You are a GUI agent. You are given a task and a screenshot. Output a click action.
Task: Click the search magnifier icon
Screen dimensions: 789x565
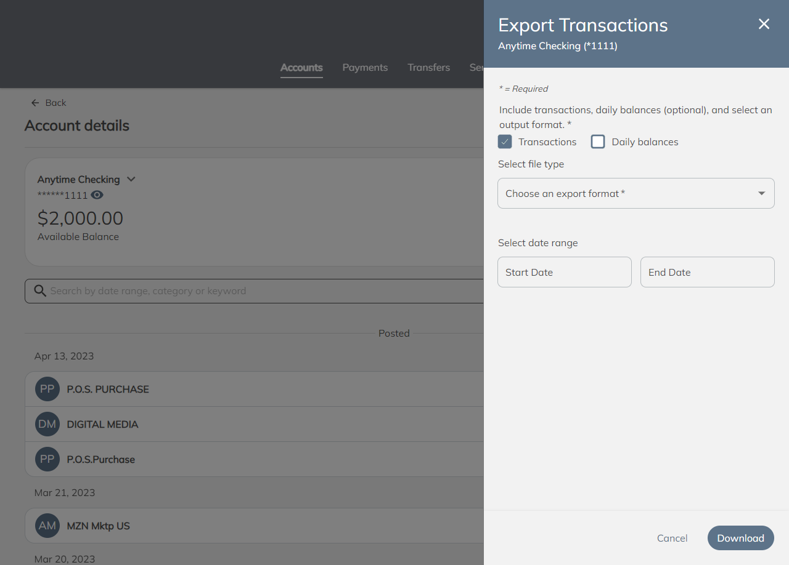pos(40,291)
